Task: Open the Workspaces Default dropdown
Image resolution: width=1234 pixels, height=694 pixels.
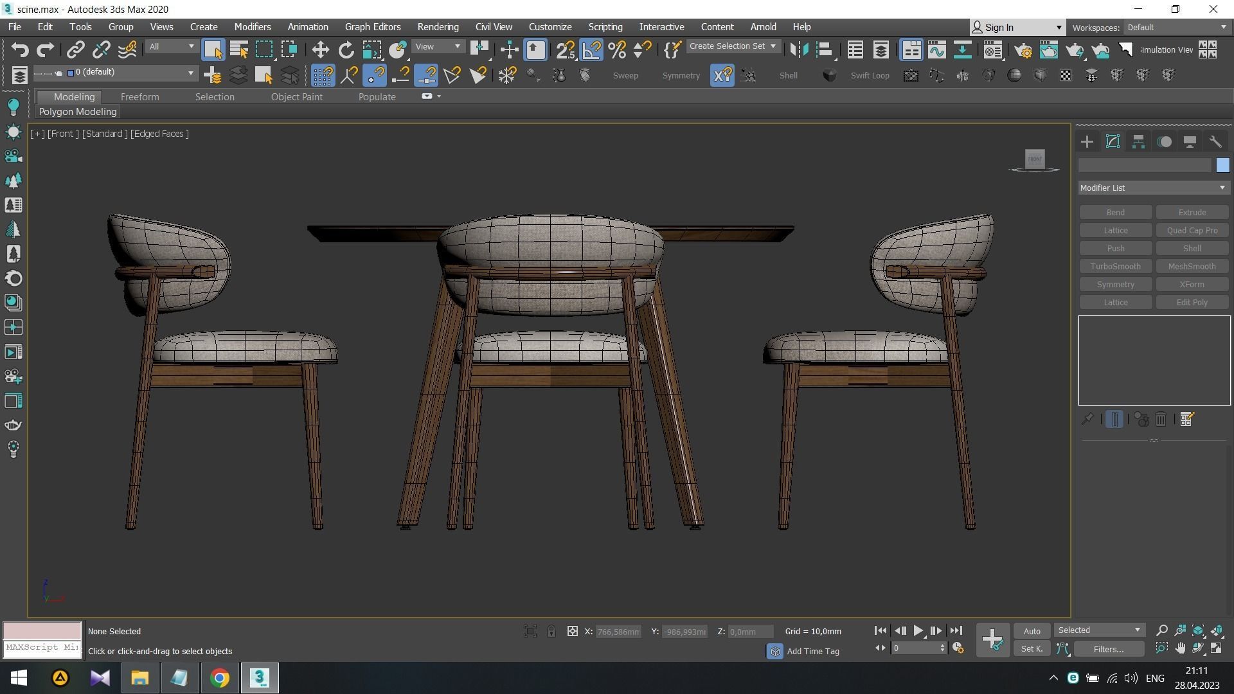Action: [1177, 28]
